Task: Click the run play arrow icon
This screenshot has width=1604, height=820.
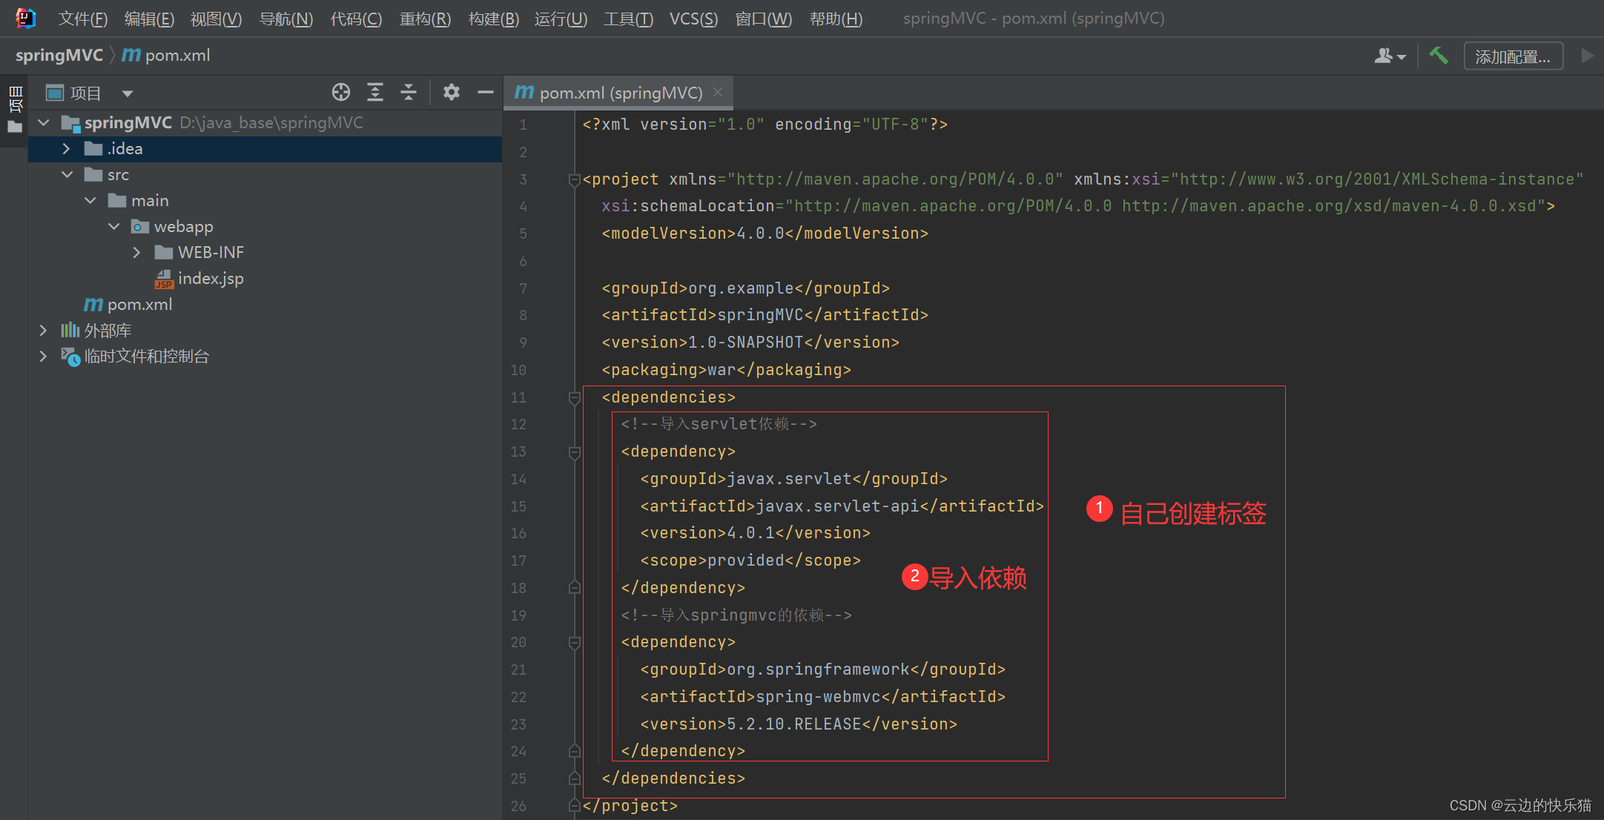Action: pyautogui.click(x=1587, y=56)
